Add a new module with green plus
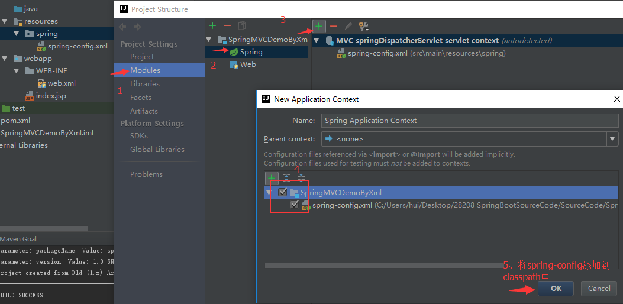The width and height of the screenshot is (623, 304). [212, 26]
